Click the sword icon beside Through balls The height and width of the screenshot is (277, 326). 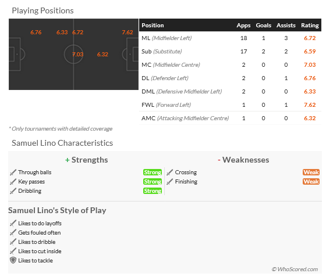point(13,172)
